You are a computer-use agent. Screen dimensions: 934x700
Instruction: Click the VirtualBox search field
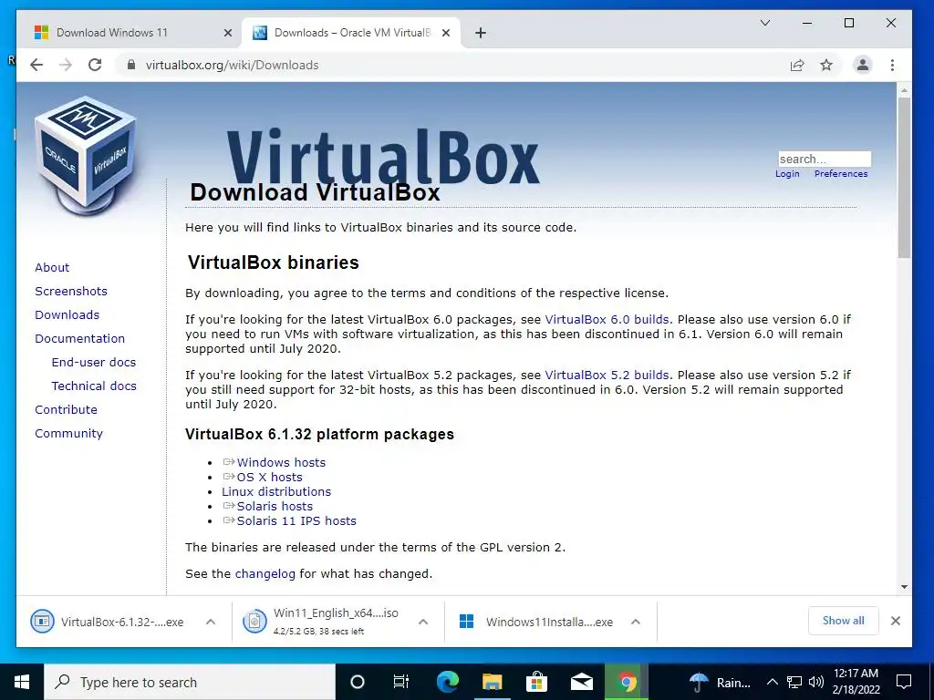click(825, 159)
